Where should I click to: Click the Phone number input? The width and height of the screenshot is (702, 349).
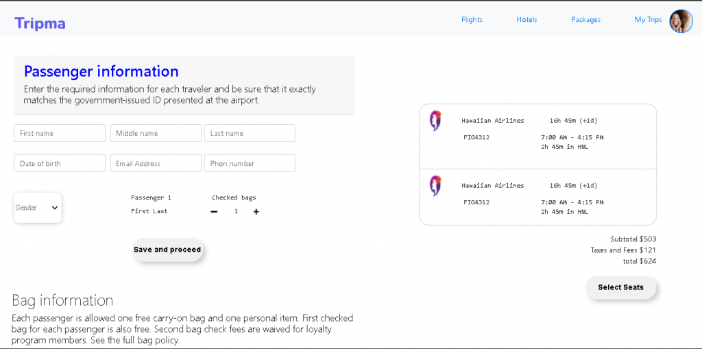[250, 163]
